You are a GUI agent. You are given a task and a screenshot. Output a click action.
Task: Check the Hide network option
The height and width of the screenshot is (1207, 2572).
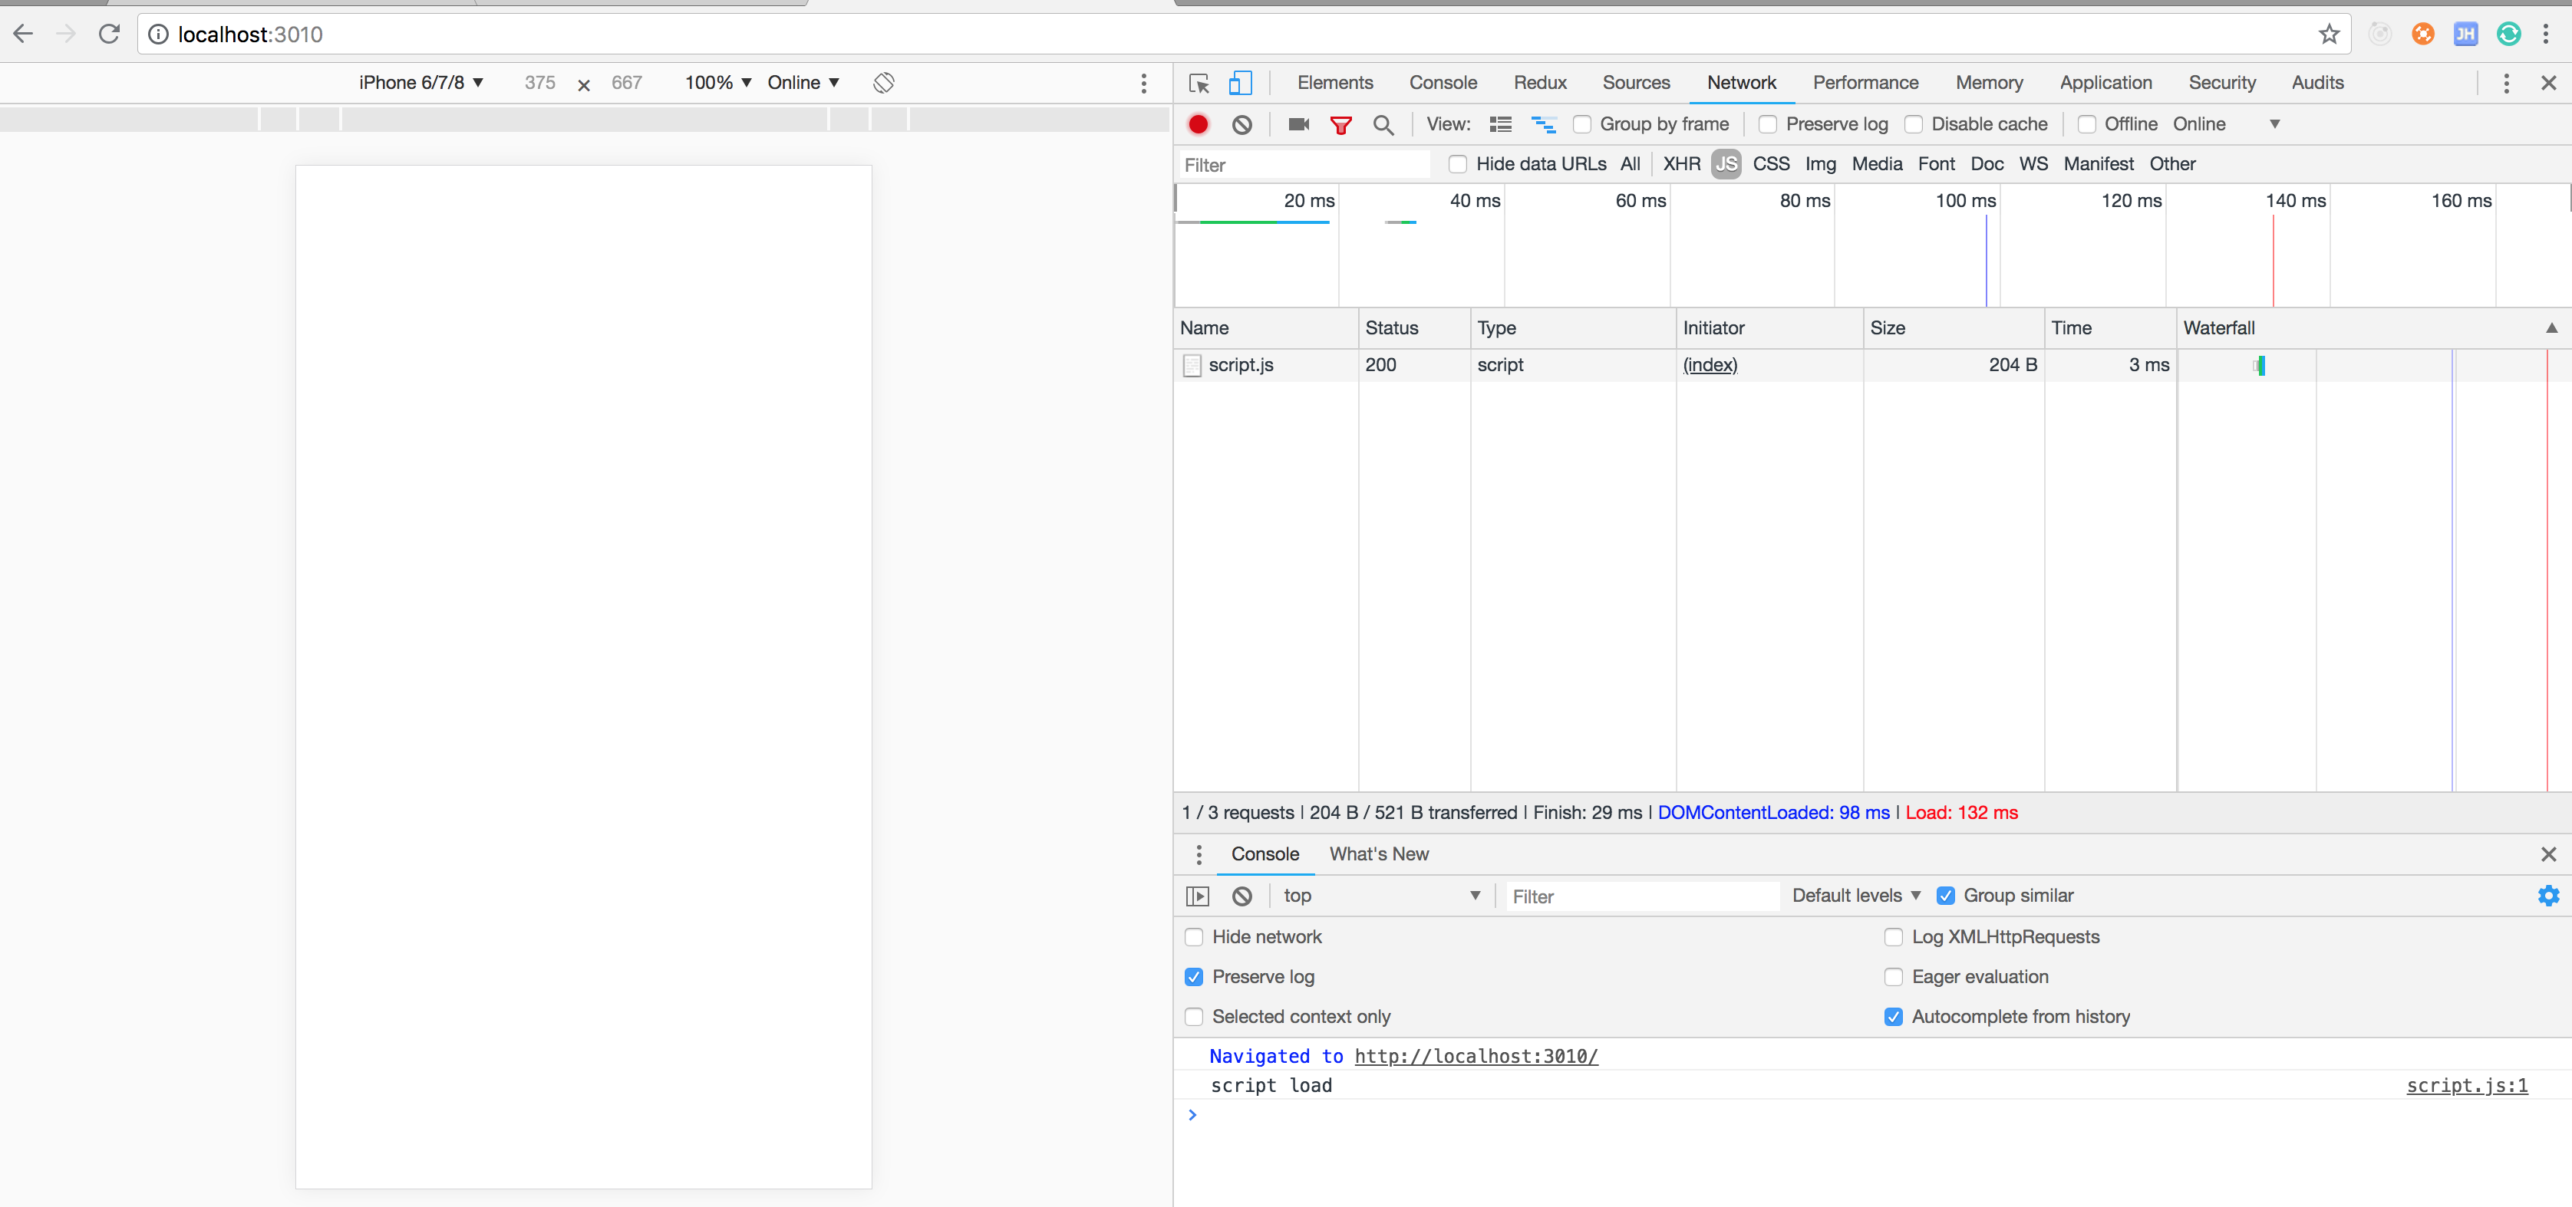pyautogui.click(x=1194, y=936)
